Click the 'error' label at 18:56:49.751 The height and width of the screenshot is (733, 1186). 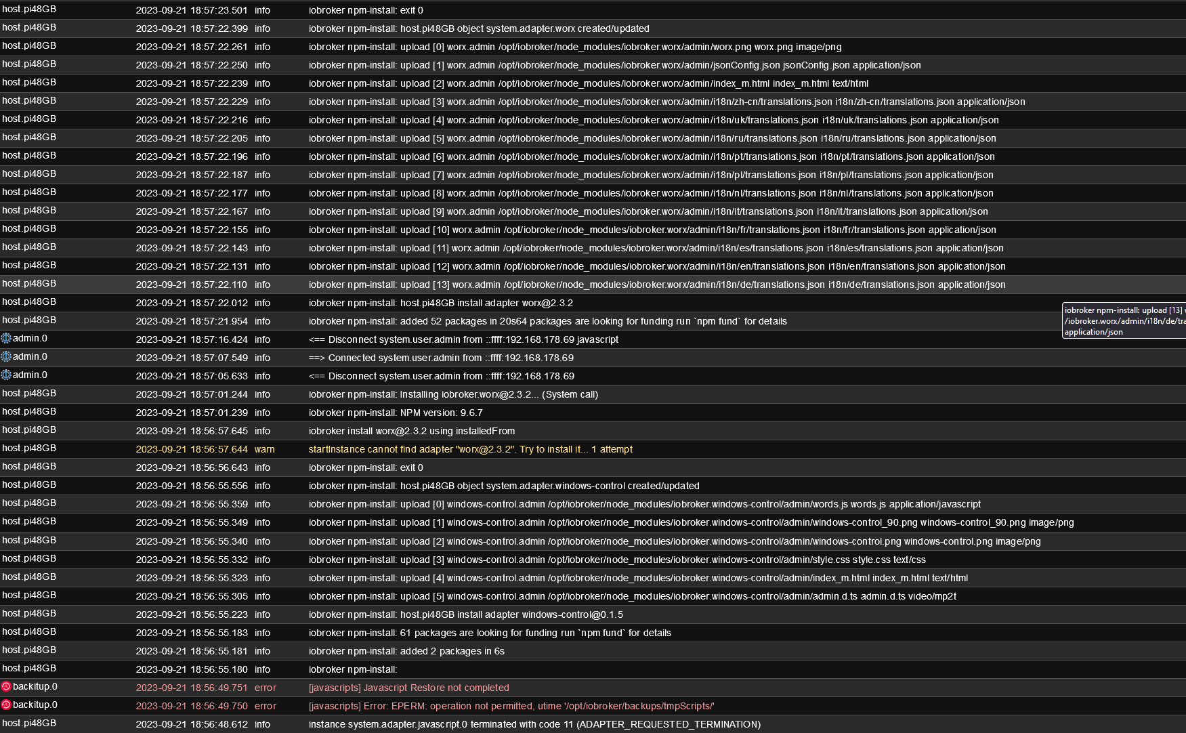click(x=265, y=688)
